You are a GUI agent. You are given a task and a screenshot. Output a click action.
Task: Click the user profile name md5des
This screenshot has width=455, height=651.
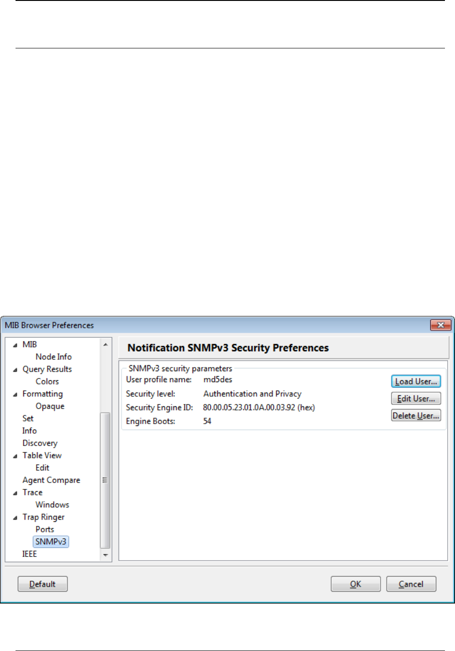(x=218, y=379)
